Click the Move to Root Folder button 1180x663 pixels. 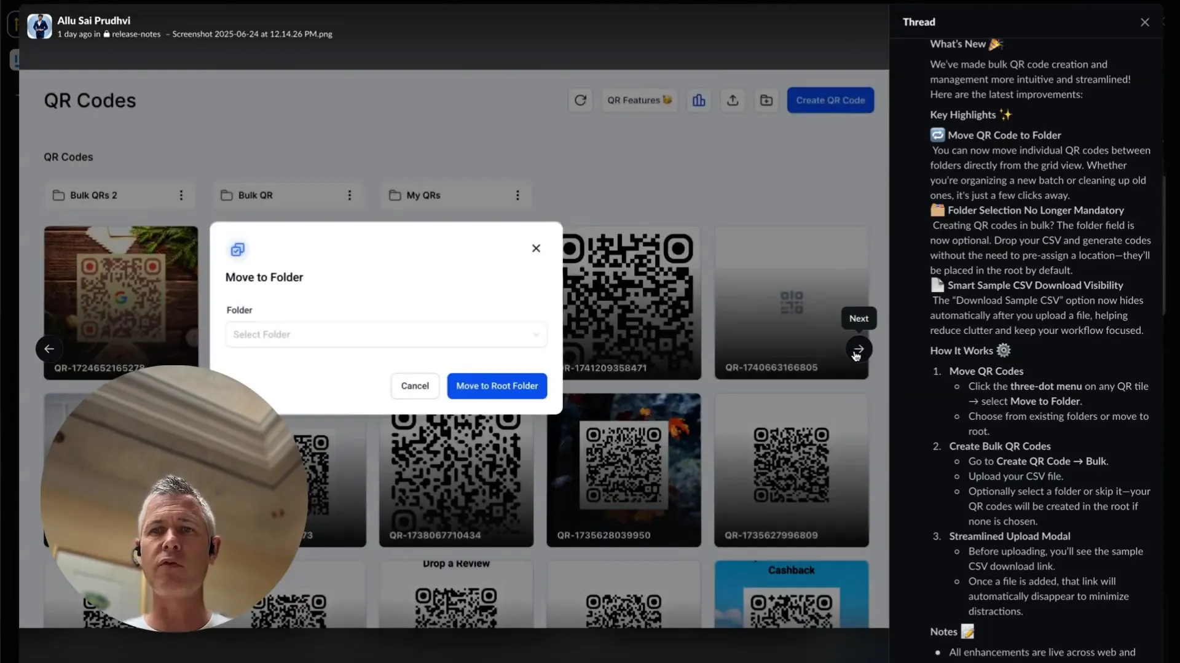497,386
